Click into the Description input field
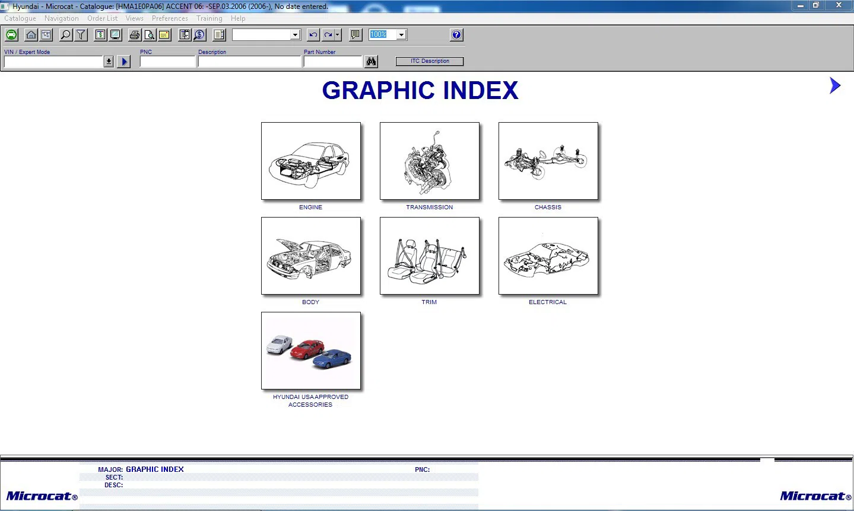 (249, 62)
